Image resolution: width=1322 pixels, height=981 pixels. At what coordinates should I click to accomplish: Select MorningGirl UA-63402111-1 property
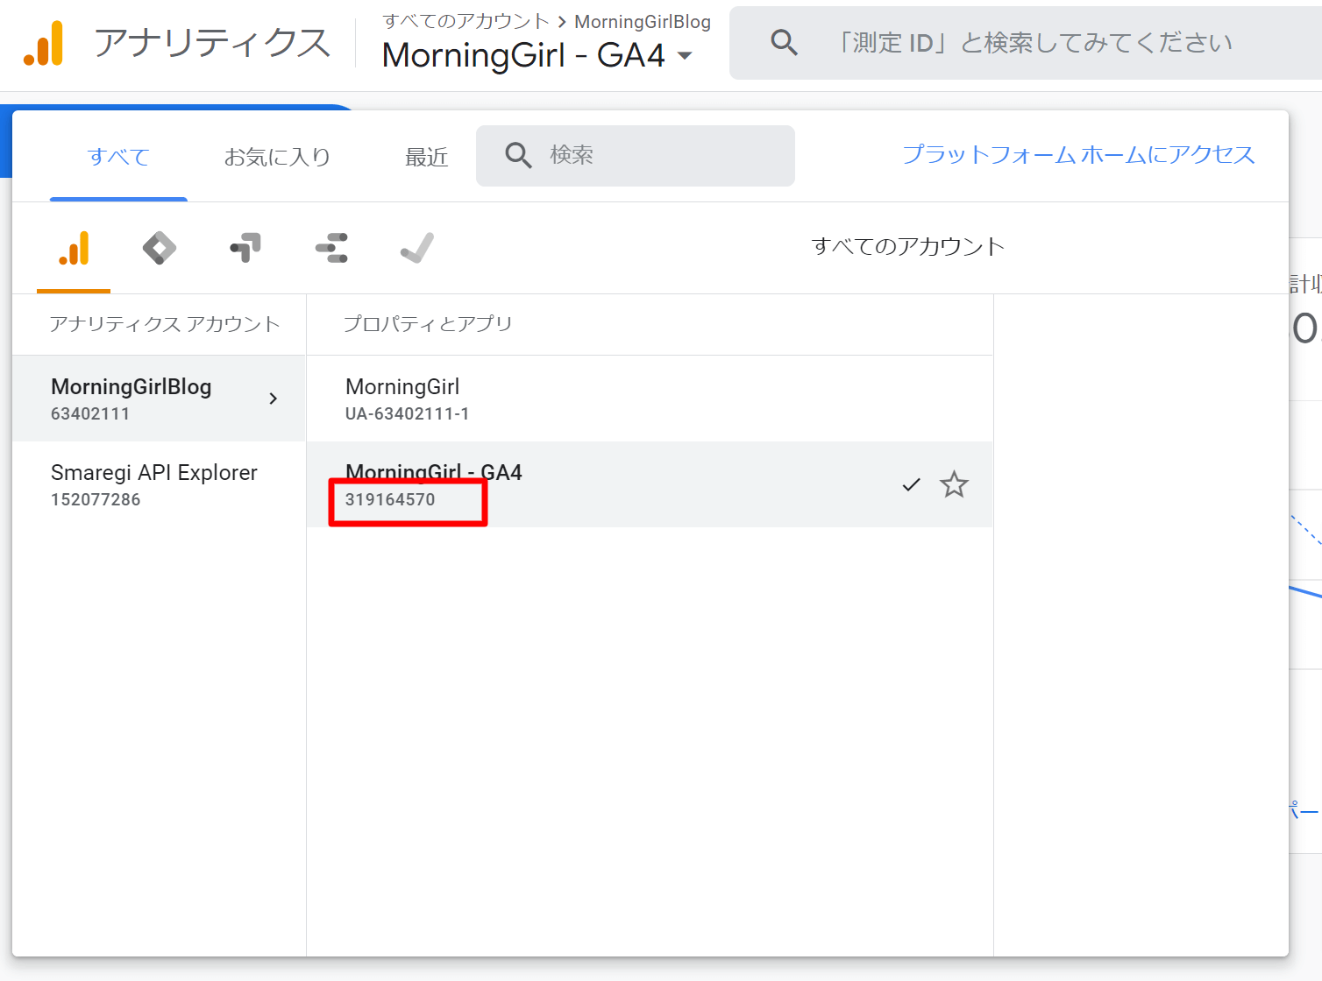coord(407,399)
